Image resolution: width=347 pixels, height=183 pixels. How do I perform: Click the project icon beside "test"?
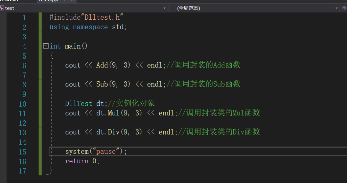[2, 8]
